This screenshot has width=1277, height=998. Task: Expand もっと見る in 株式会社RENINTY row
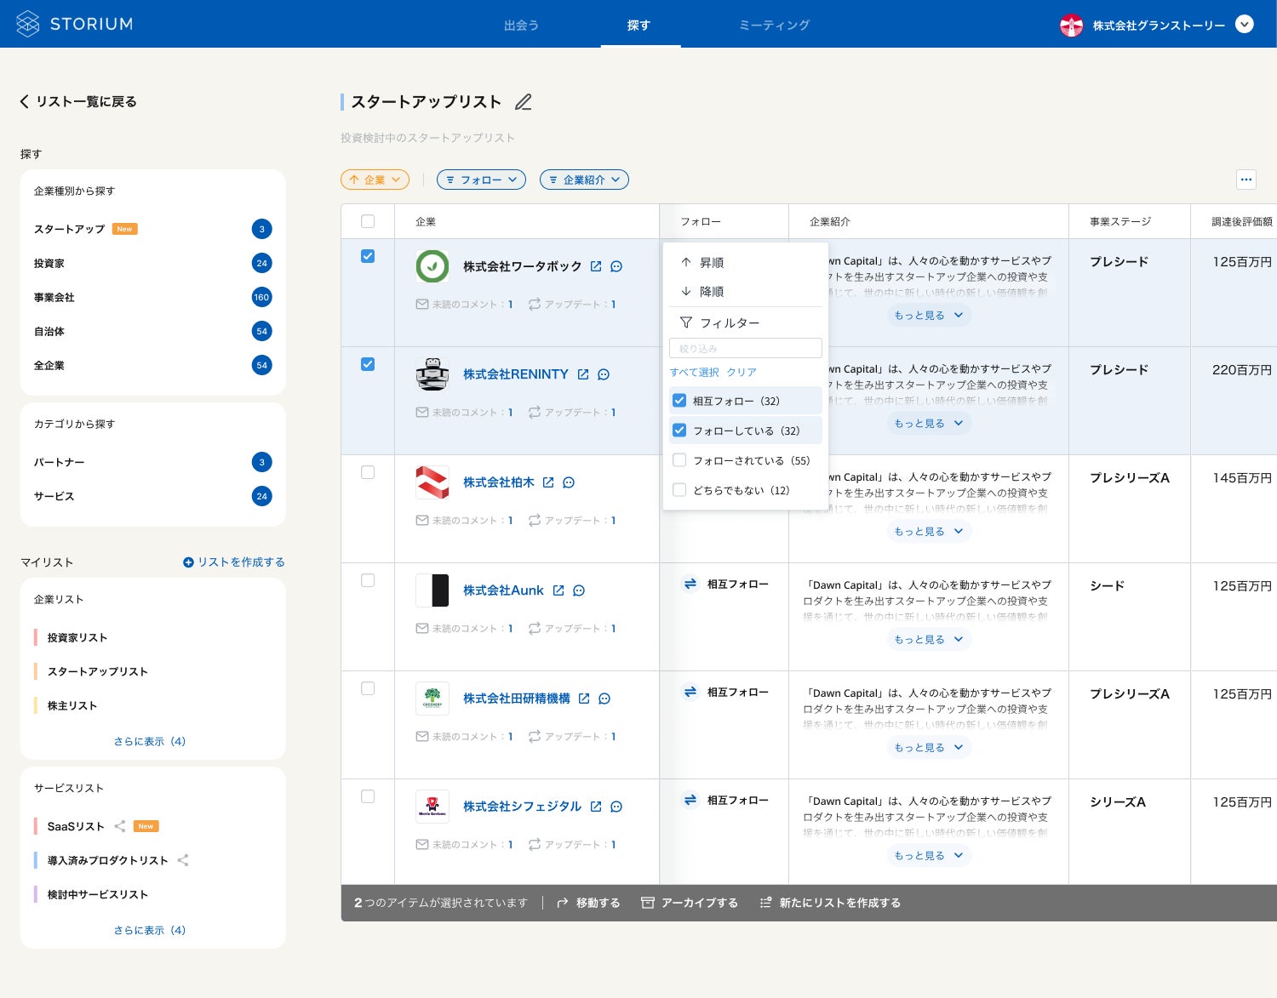pyautogui.click(x=928, y=423)
